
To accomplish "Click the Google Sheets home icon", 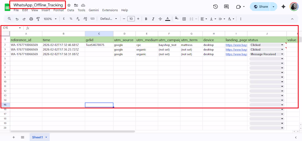I will 7,7.
